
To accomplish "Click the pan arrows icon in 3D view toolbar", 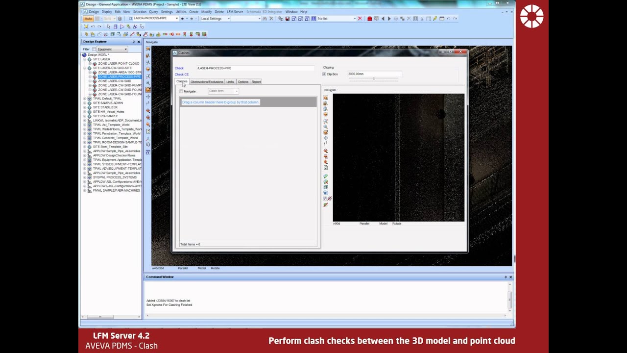I will 148,97.
